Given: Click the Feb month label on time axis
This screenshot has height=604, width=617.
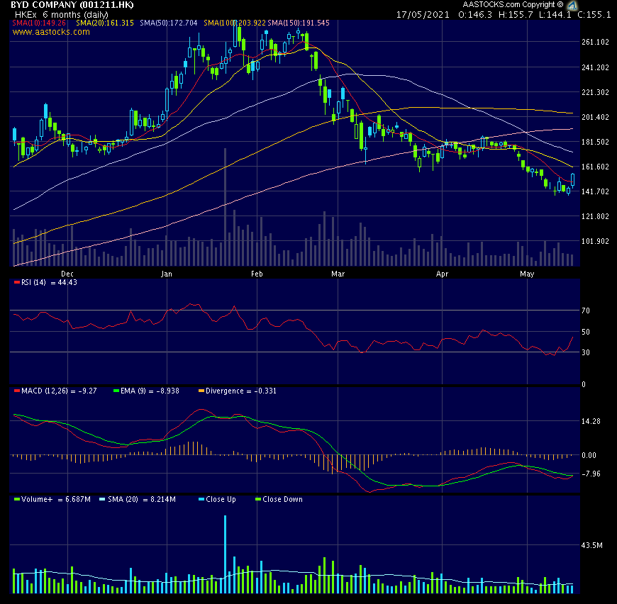Looking at the screenshot, I should pos(257,274).
